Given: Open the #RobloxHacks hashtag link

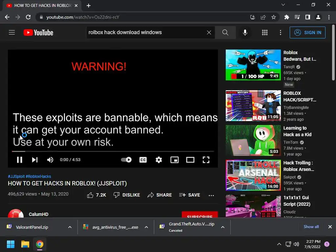Looking at the screenshot, I should 38,176.
